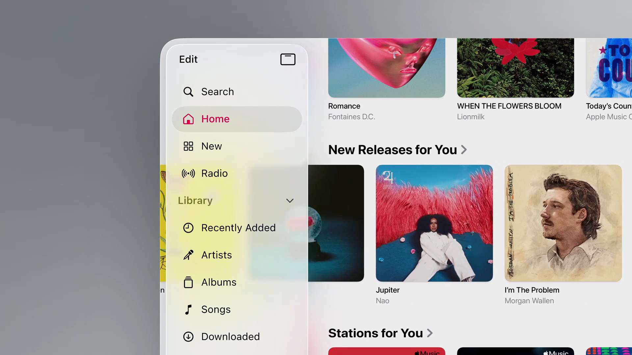This screenshot has height=355, width=632.
Task: Open the Songs label in Library
Action: coord(216,310)
